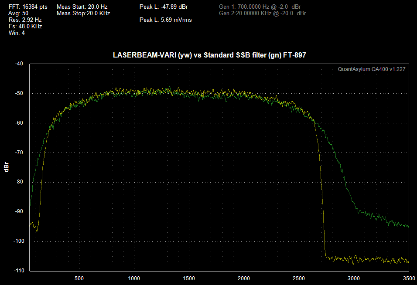The image size is (417, 285).
Task: Click the 1000 x-axis tick label
Action: click(x=134, y=278)
